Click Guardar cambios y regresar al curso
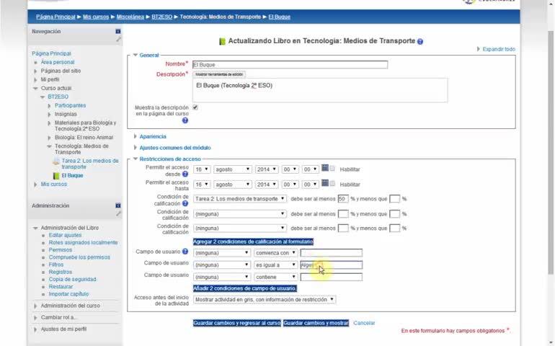 click(x=237, y=323)
